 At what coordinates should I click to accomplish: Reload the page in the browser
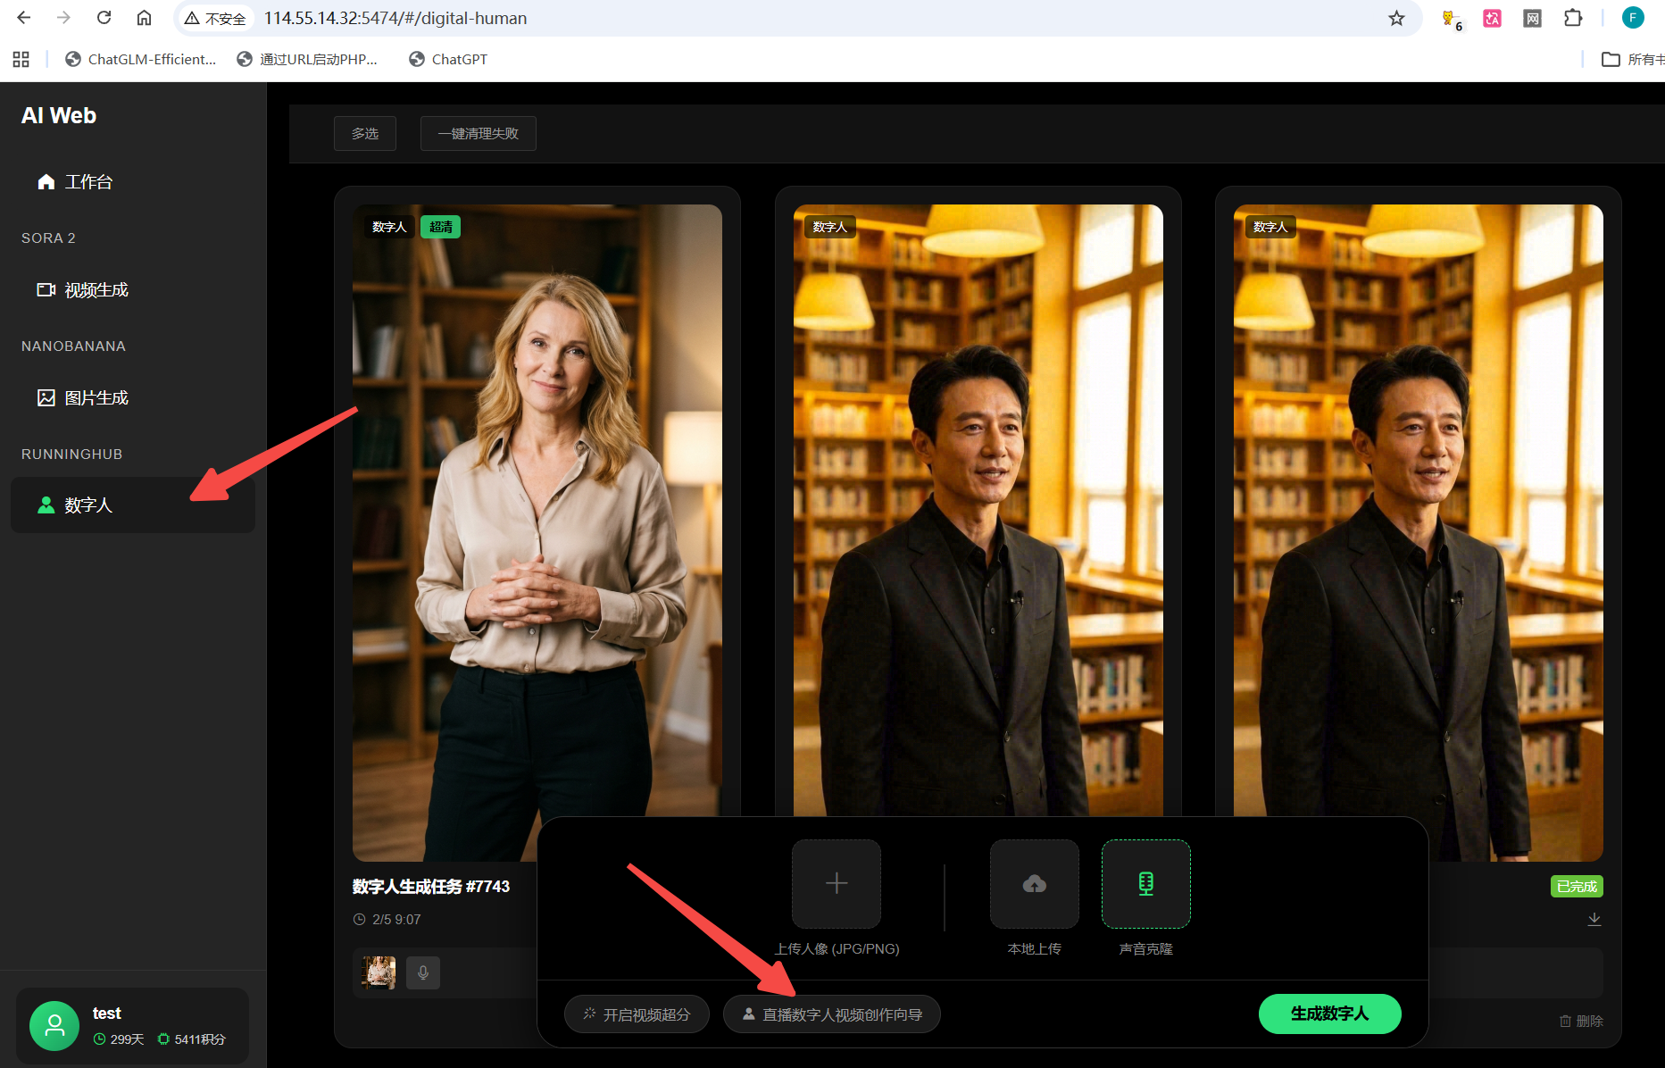click(x=104, y=18)
